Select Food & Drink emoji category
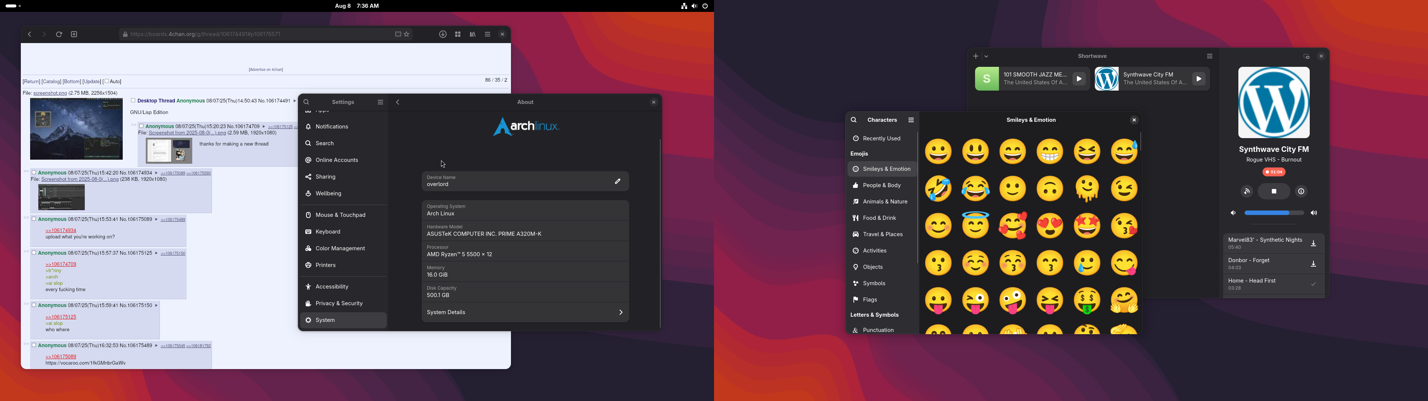This screenshot has height=401, width=1428. [x=881, y=218]
